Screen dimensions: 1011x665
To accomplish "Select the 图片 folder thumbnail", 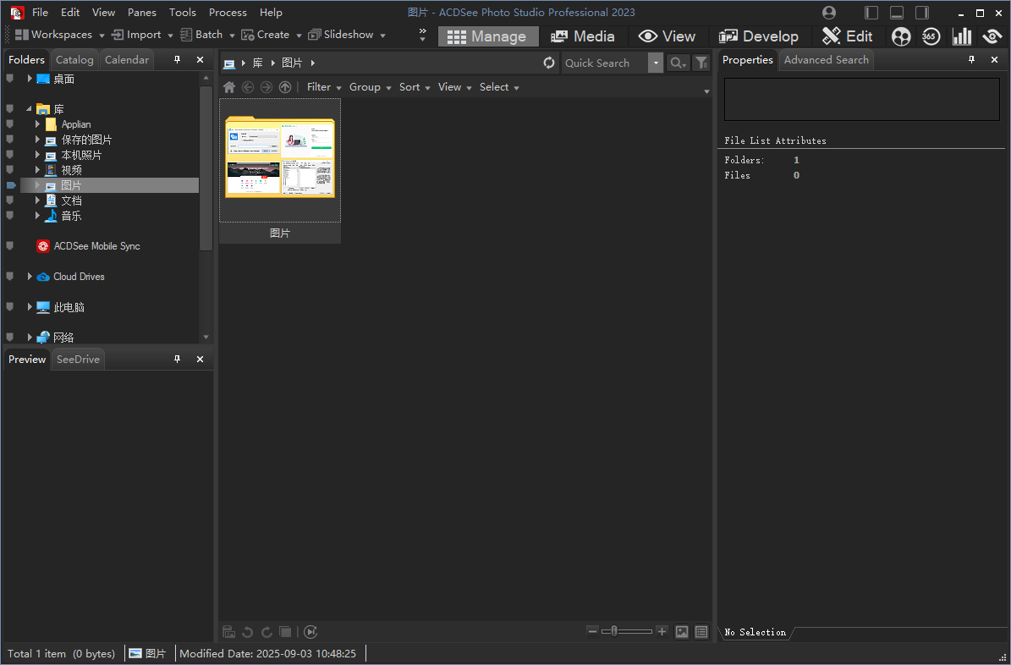I will (280, 161).
